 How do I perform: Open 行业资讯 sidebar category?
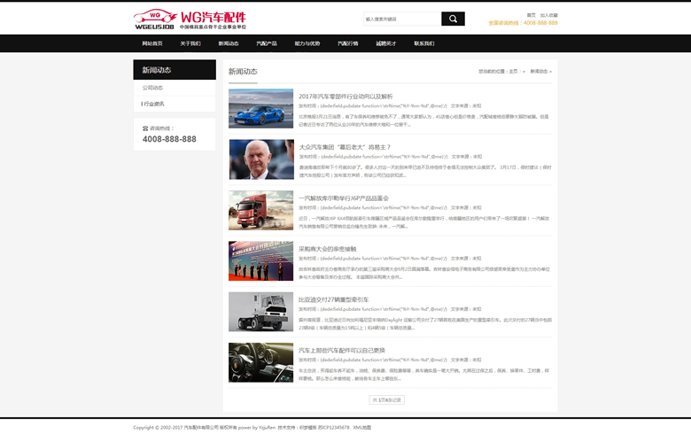click(x=153, y=104)
